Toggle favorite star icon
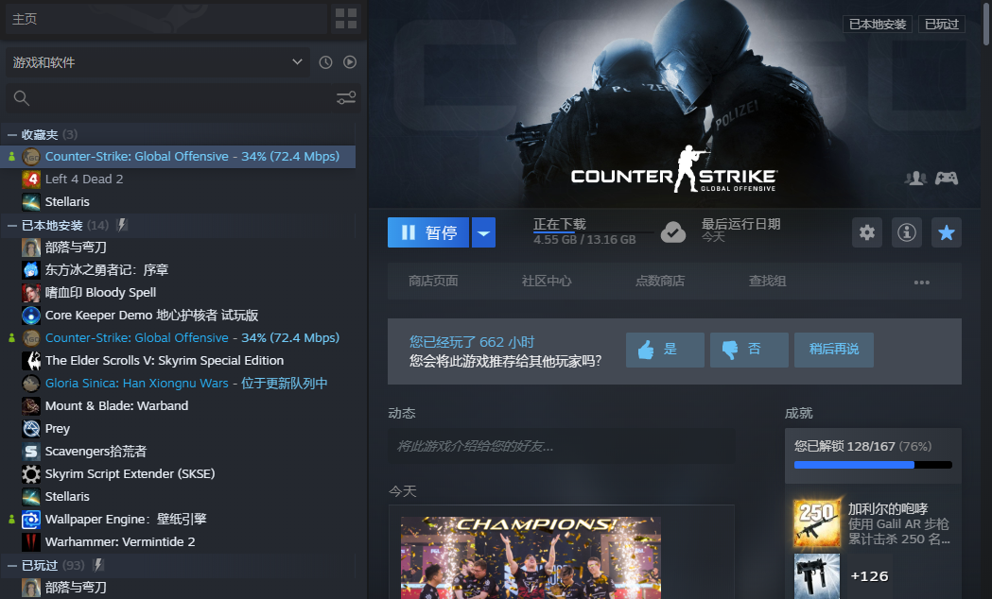The image size is (992, 599). [x=947, y=232]
